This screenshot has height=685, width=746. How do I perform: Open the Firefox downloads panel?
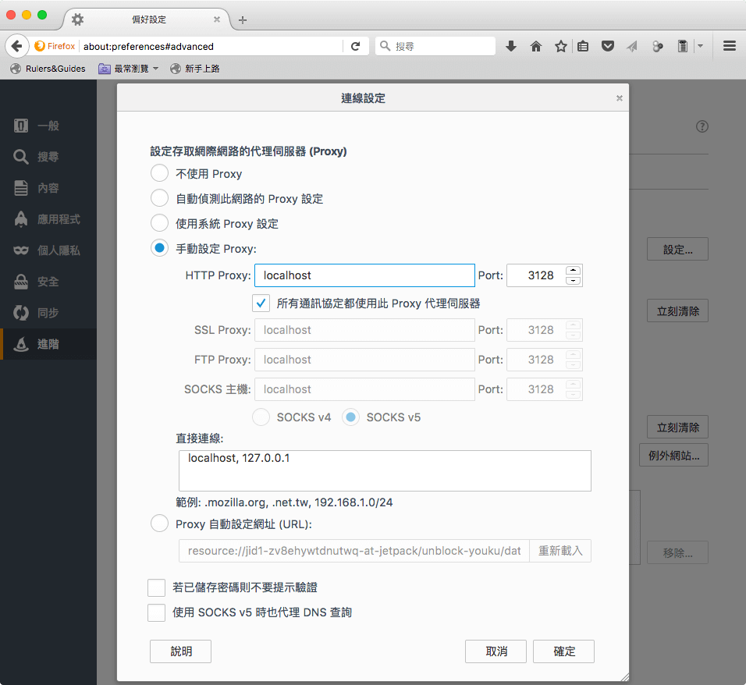pyautogui.click(x=511, y=45)
